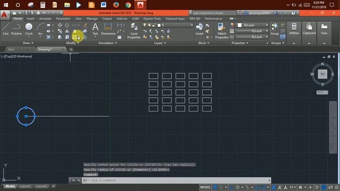
Task: Click the keyword search field
Action: [214, 13]
